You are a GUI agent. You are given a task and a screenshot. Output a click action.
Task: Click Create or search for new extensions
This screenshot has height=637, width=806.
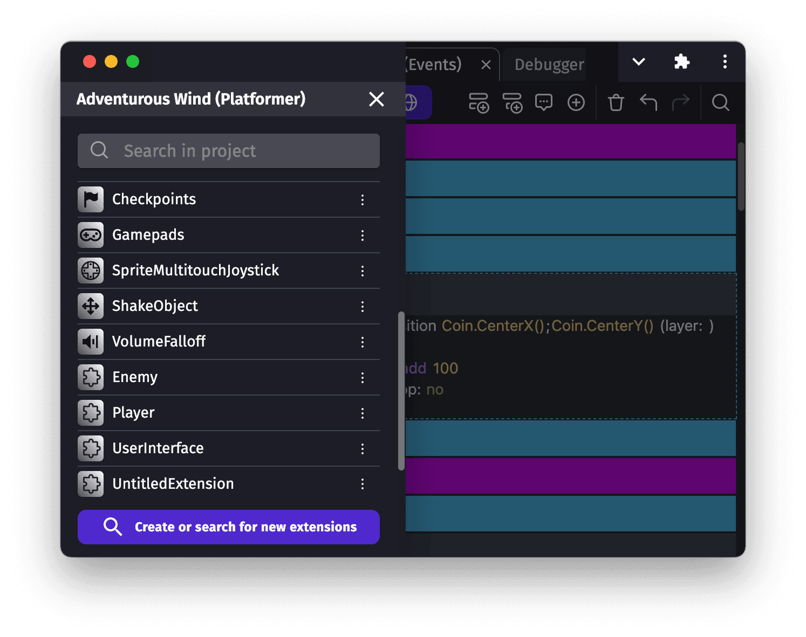pyautogui.click(x=229, y=527)
